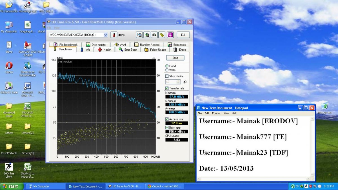The height and width of the screenshot is (190, 338).
Task: Open the View menu in Notepad
Action: (x=226, y=113)
